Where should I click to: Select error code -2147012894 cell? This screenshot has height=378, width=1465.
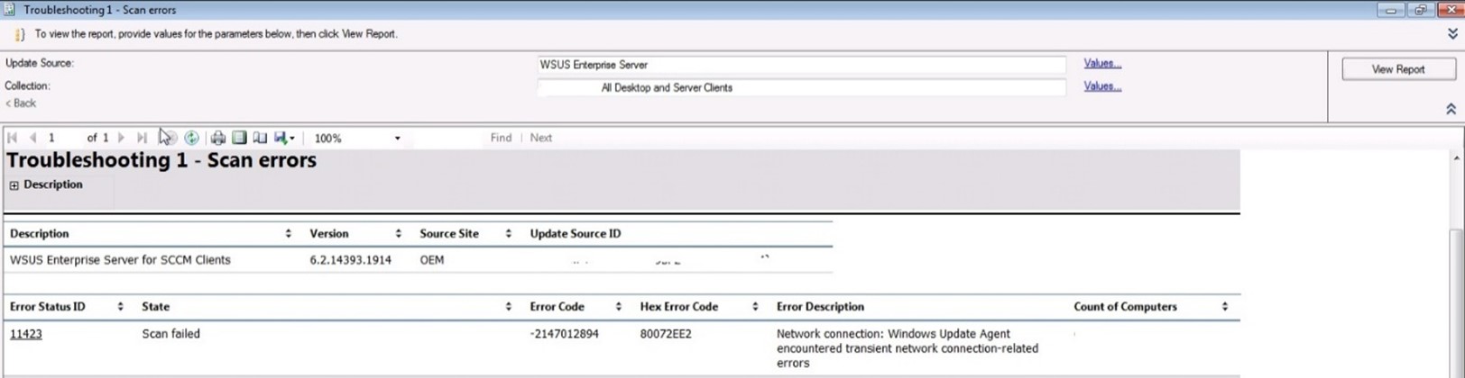(564, 334)
